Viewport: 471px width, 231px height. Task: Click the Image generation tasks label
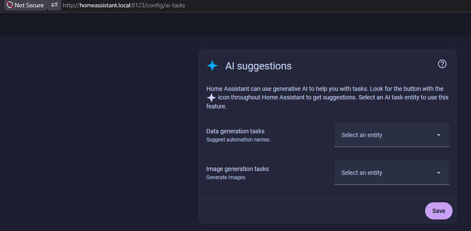click(238, 169)
